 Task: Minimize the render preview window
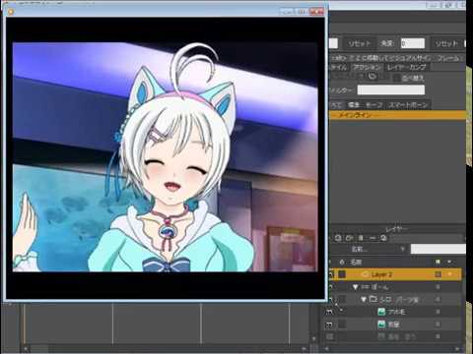[288, 12]
